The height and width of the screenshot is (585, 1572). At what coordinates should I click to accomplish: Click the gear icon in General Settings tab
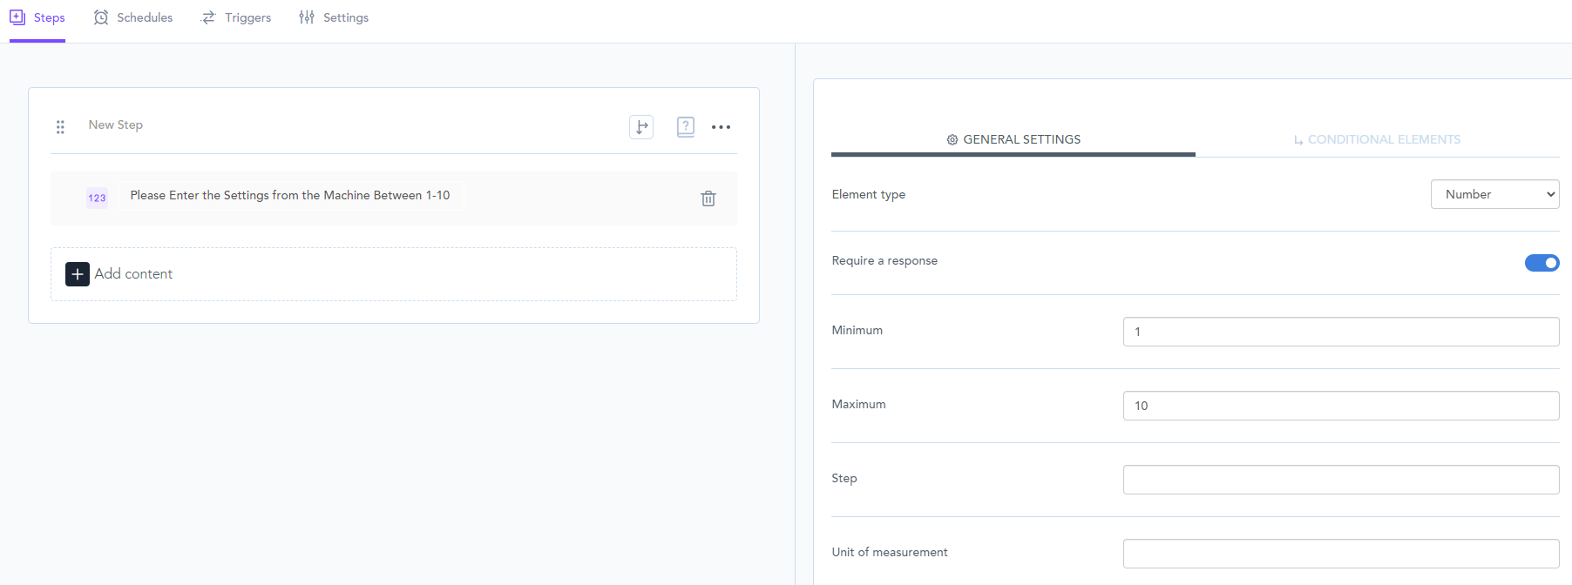[952, 140]
